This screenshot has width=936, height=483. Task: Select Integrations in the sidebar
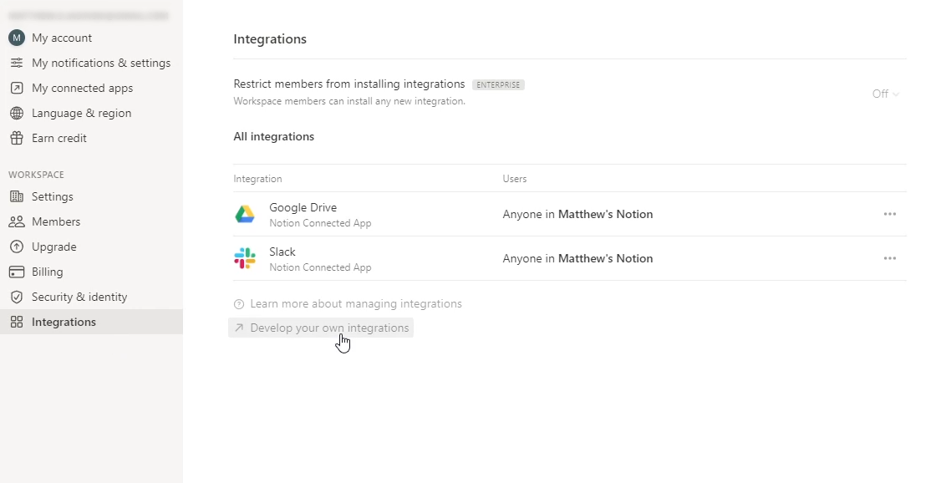point(91,322)
